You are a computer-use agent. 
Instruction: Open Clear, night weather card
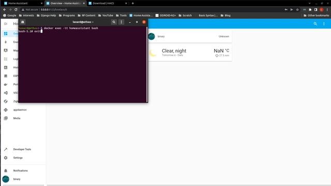(x=190, y=53)
